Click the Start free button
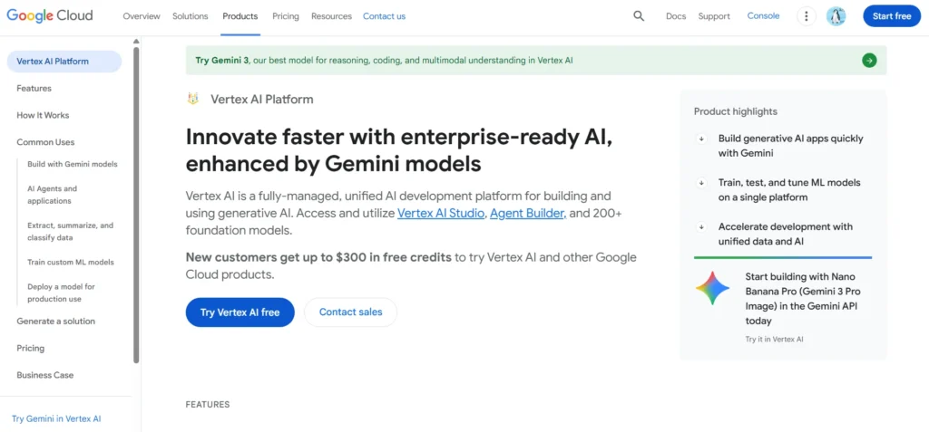Screen dimensions: 929x432 [891, 16]
